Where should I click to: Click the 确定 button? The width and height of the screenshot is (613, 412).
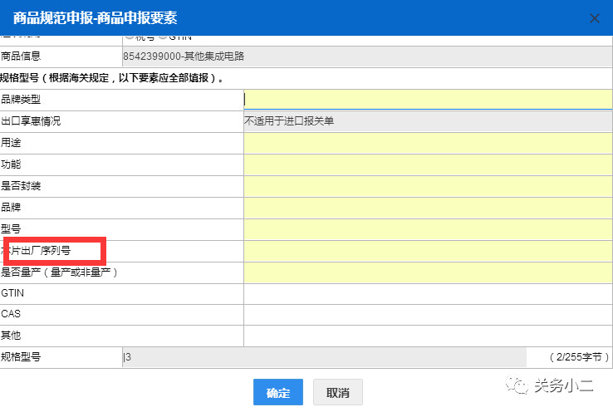click(277, 392)
